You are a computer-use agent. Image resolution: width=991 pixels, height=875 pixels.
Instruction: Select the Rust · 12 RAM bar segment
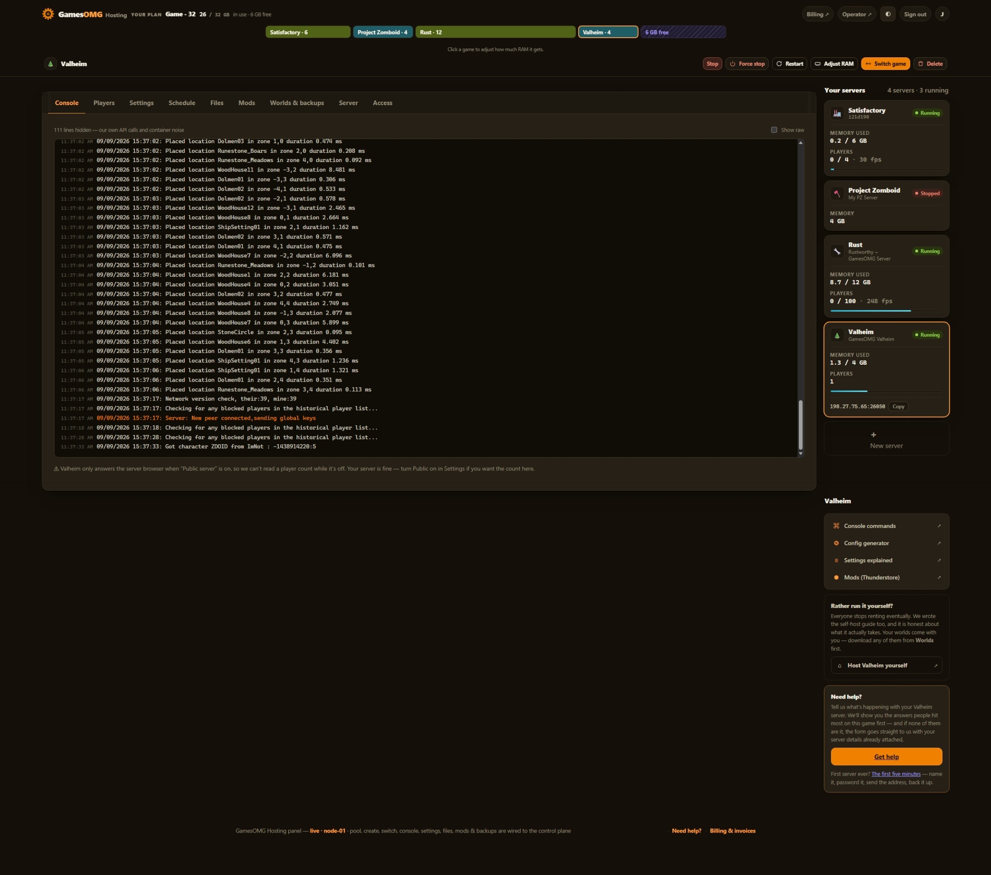(495, 32)
